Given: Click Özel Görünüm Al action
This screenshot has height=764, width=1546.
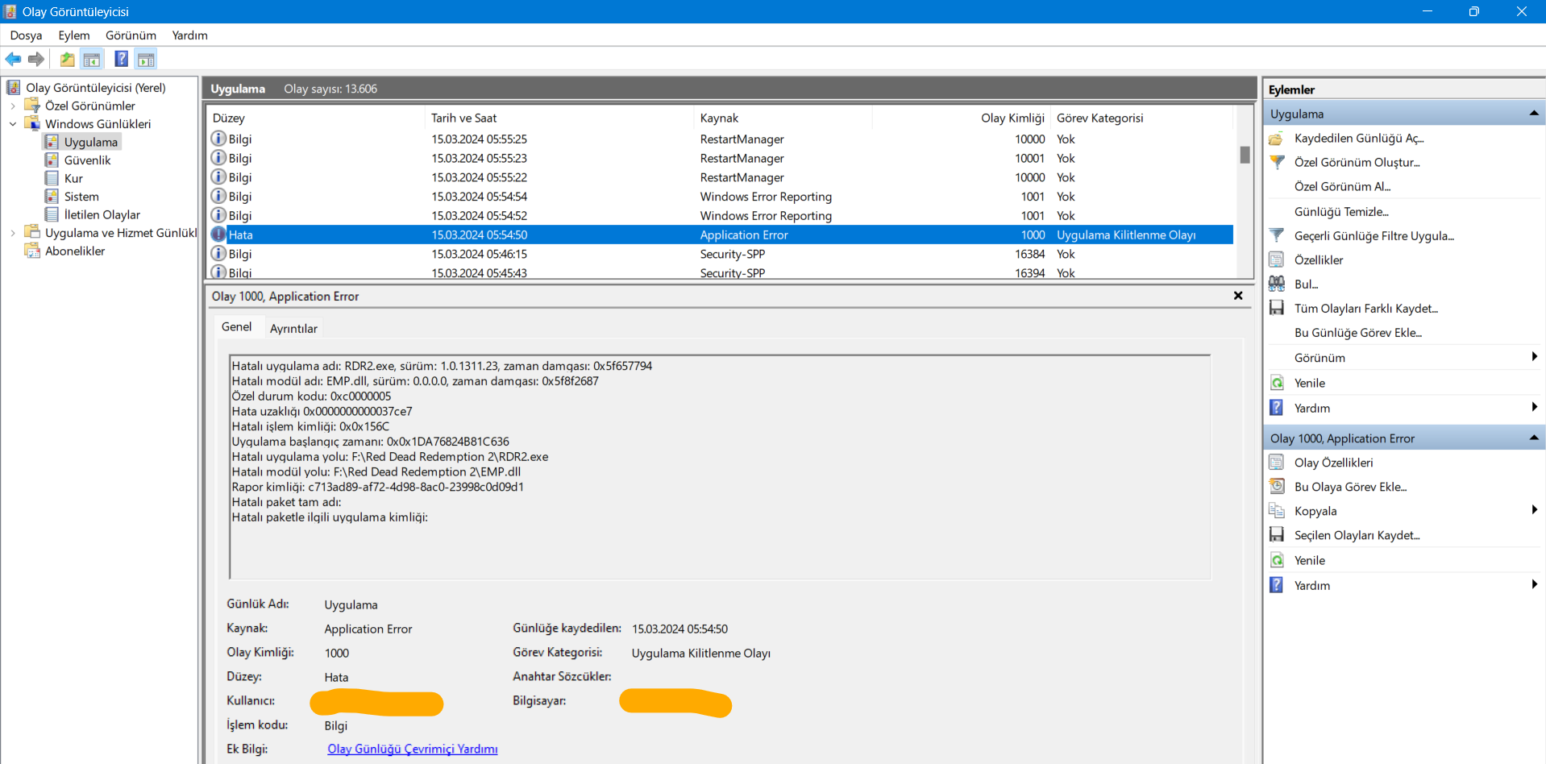Looking at the screenshot, I should [1342, 186].
